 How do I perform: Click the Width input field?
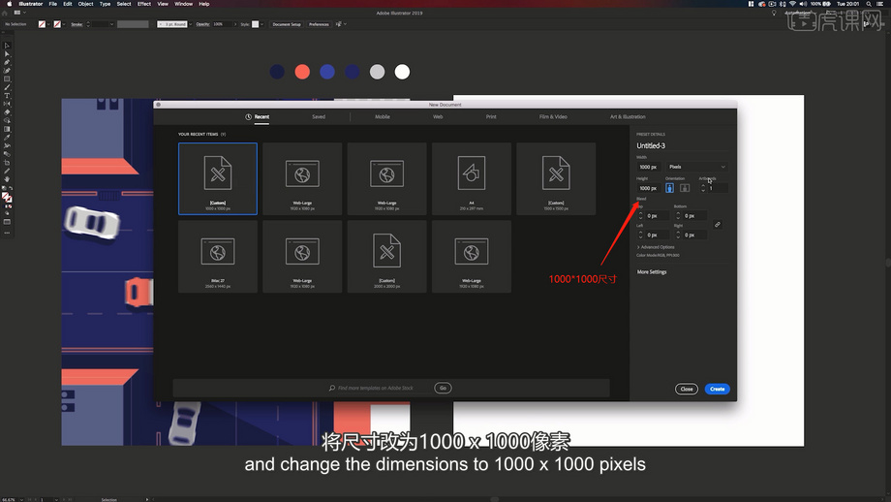(x=648, y=167)
